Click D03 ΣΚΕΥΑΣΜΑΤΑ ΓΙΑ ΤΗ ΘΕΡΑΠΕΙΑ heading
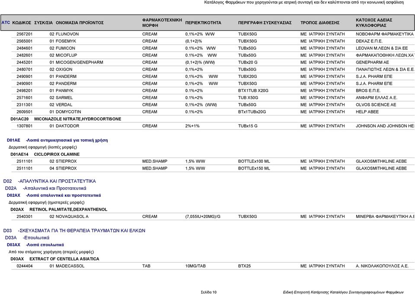415x295 pixels. click(74, 231)
